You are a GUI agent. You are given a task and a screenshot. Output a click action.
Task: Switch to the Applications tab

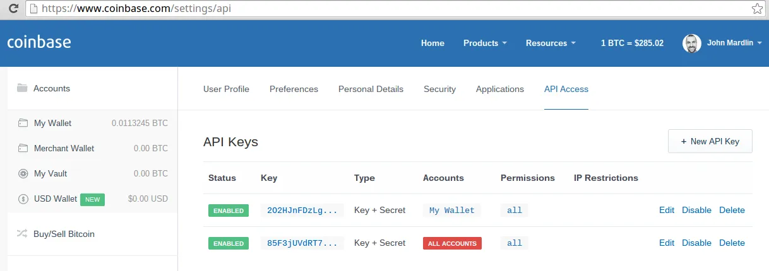click(500, 89)
